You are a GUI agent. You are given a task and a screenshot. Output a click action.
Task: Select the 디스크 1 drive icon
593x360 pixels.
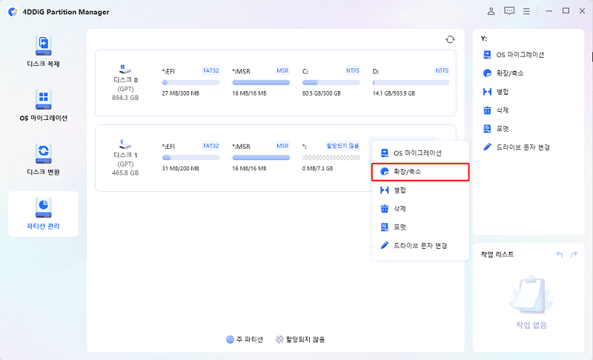[125, 144]
